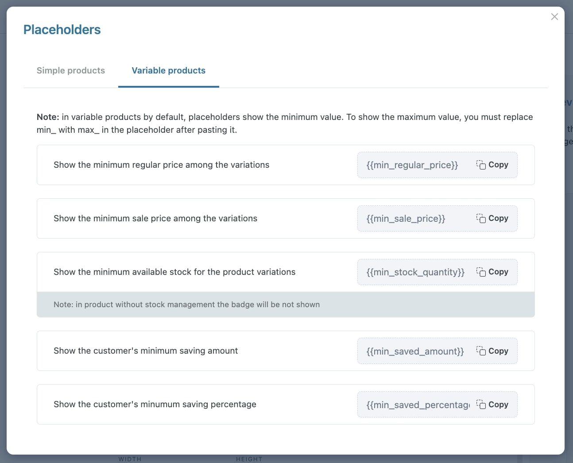
Task: Click 'Show the minimum regular price among the variations'
Action: tap(162, 165)
